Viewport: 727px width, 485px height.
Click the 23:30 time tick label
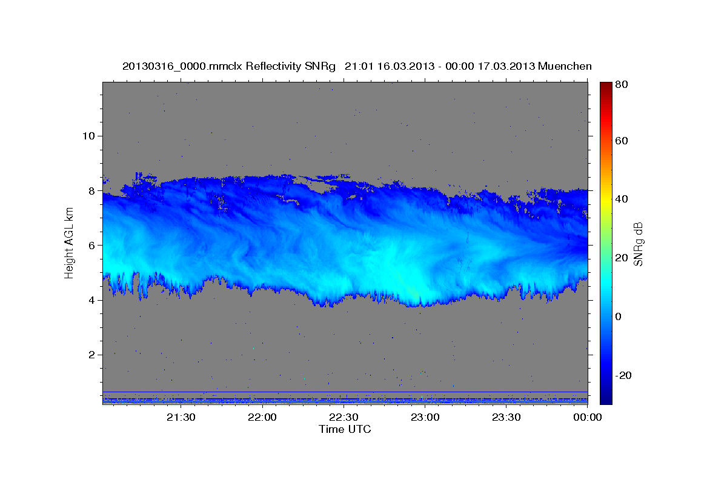(506, 417)
